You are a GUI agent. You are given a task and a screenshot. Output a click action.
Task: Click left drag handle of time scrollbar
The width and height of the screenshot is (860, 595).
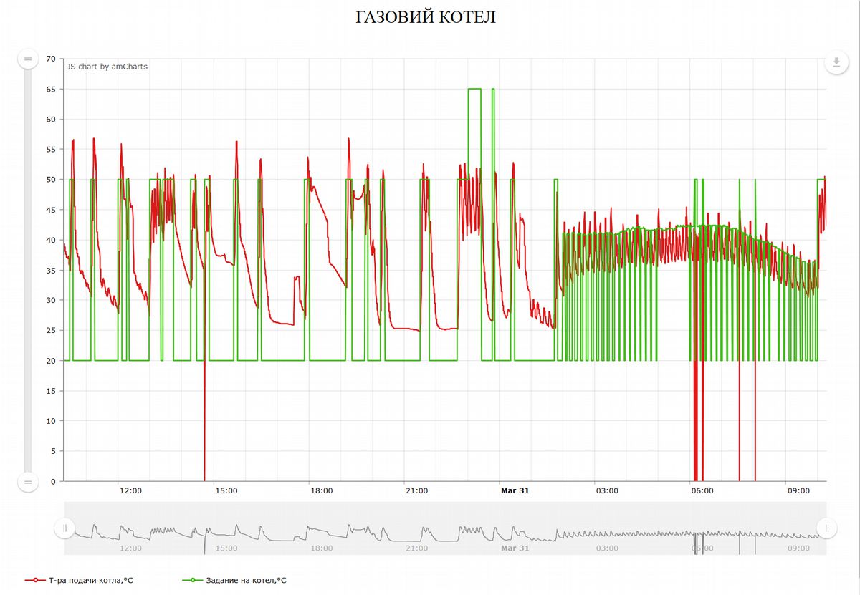(x=64, y=528)
